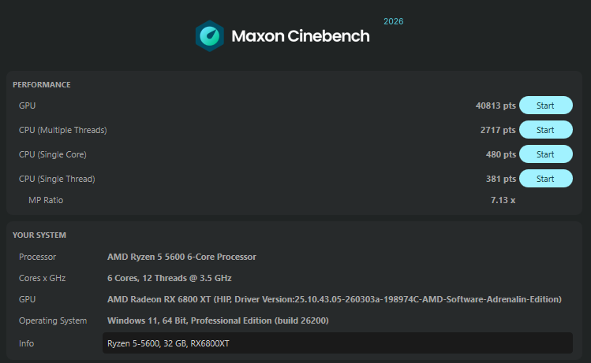The height and width of the screenshot is (363, 591).
Task: Start the CPU (Single Core) benchmark
Action: tap(546, 154)
